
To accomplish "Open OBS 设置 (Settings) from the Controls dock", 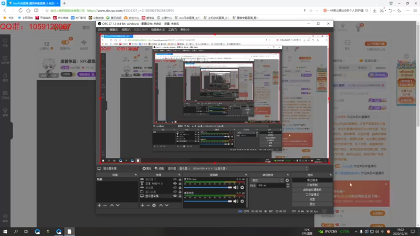I will point(312,199).
